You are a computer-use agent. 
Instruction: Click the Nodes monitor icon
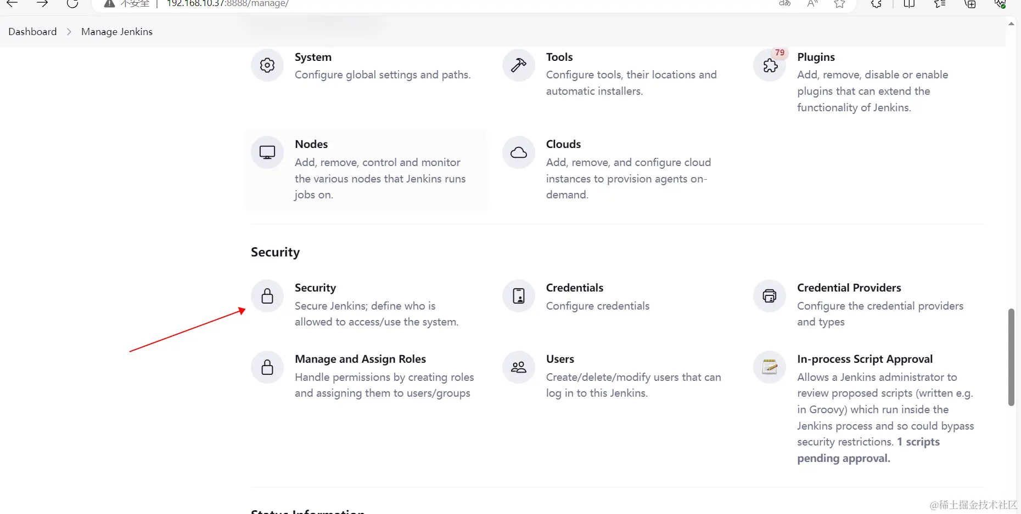[x=267, y=152]
